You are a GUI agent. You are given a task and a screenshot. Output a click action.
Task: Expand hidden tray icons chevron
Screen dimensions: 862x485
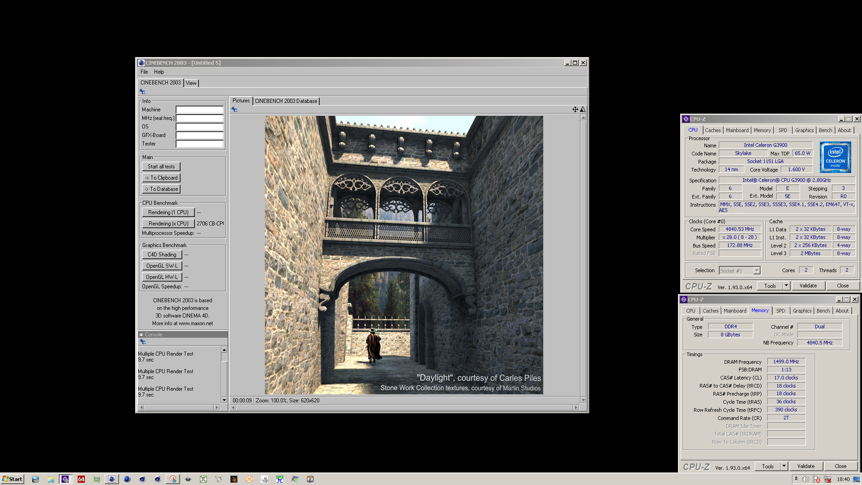796,479
